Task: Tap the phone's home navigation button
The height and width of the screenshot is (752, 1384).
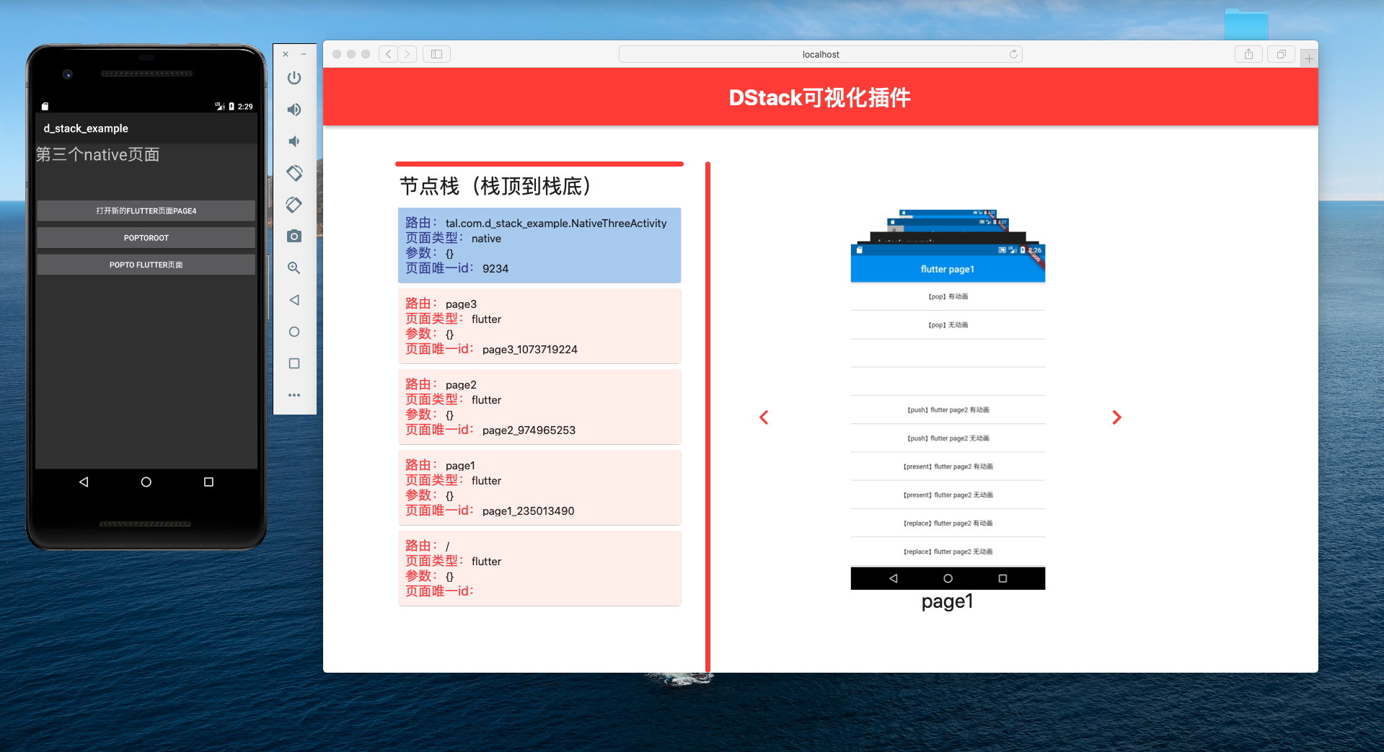Action: click(x=146, y=482)
